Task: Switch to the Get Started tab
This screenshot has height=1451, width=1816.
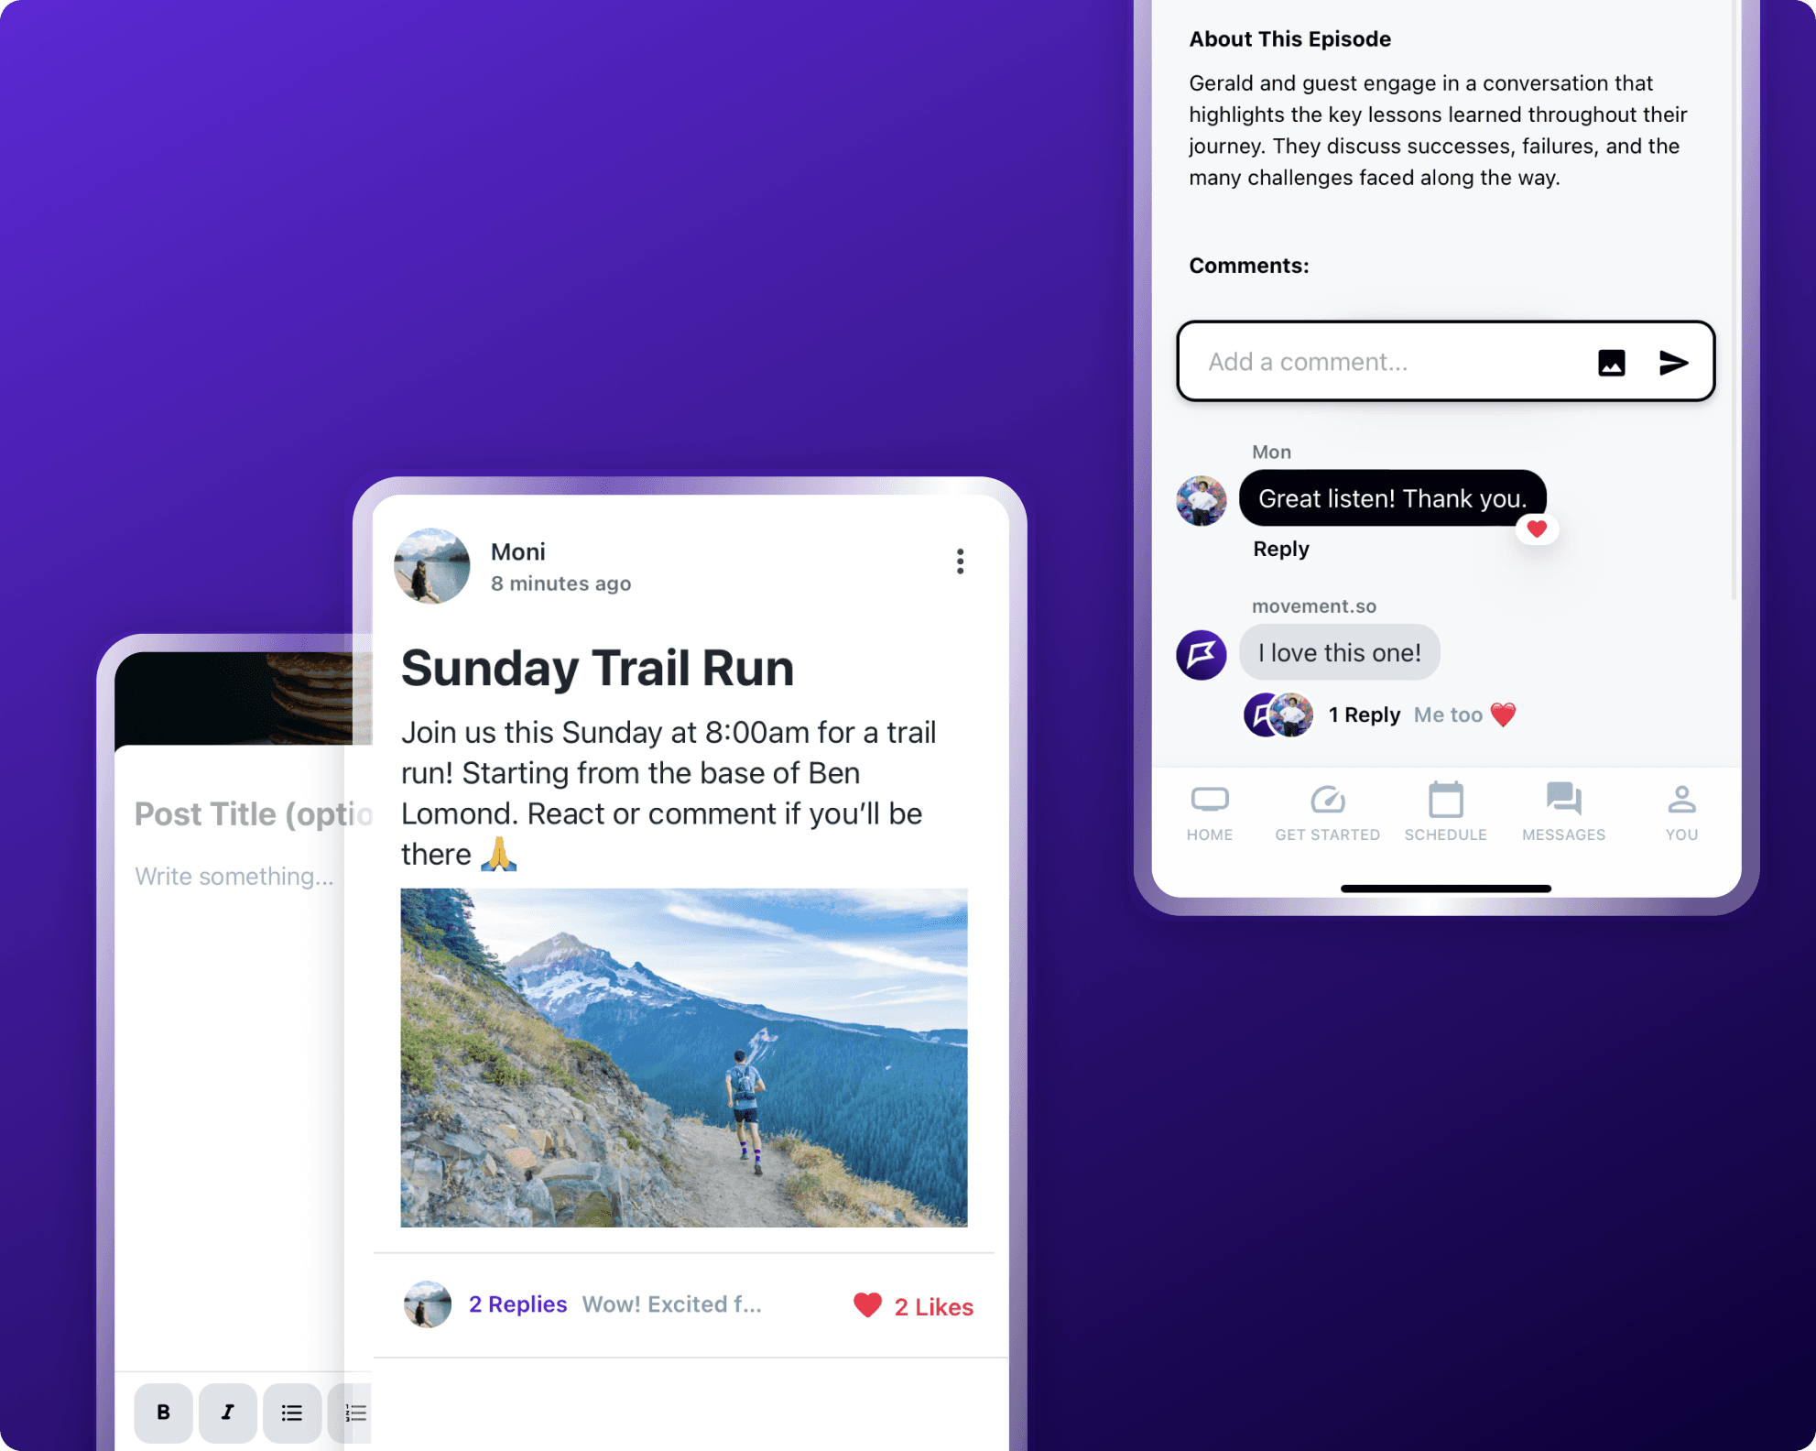Action: pyautogui.click(x=1327, y=812)
